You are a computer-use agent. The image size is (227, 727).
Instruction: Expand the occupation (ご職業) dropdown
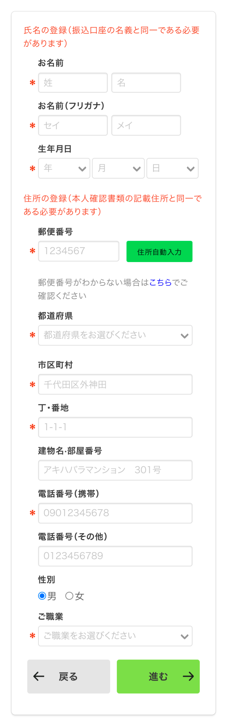115,636
